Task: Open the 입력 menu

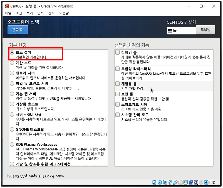Action: coord(41,13)
